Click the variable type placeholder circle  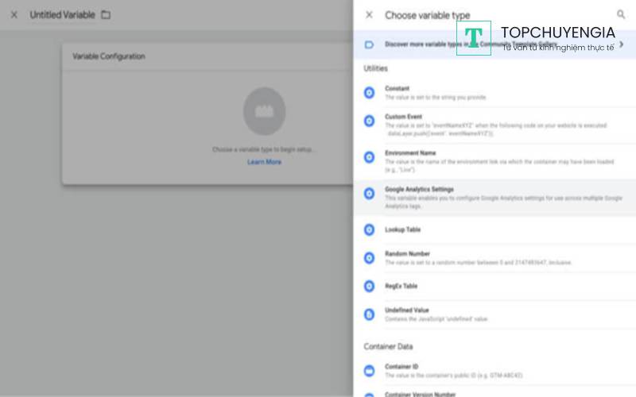click(x=264, y=109)
